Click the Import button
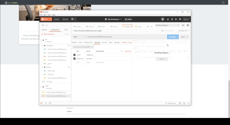 click(x=57, y=19)
